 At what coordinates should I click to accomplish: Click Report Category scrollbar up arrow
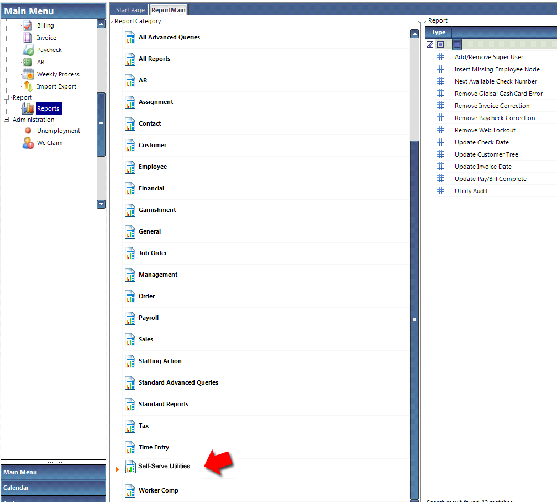(x=414, y=34)
